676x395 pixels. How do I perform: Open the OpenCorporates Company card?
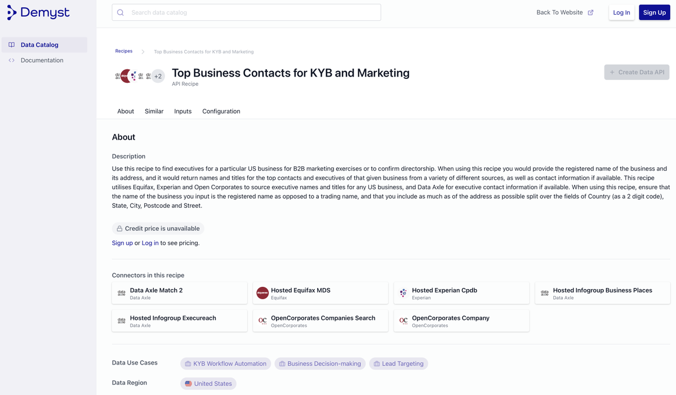tap(461, 321)
